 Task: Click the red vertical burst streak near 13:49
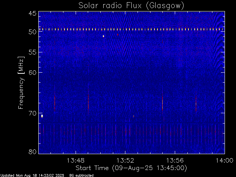[88, 99]
